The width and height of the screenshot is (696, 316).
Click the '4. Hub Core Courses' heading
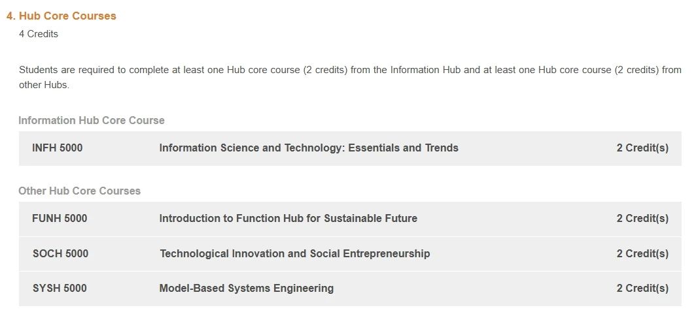point(61,16)
